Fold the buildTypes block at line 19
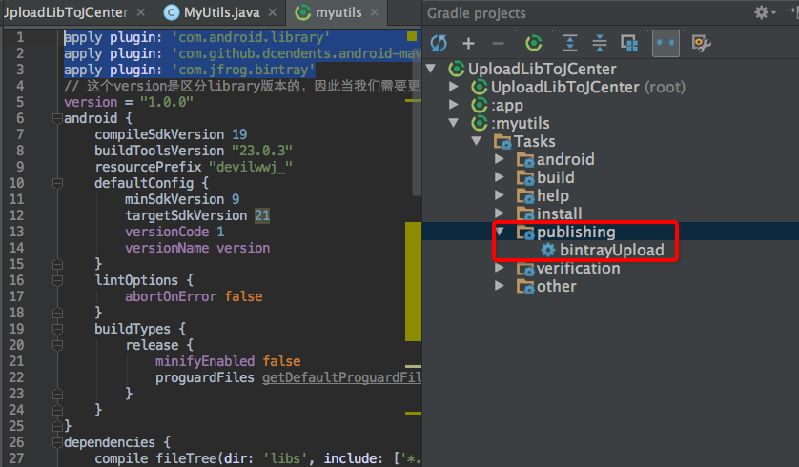799x467 pixels. click(57, 329)
